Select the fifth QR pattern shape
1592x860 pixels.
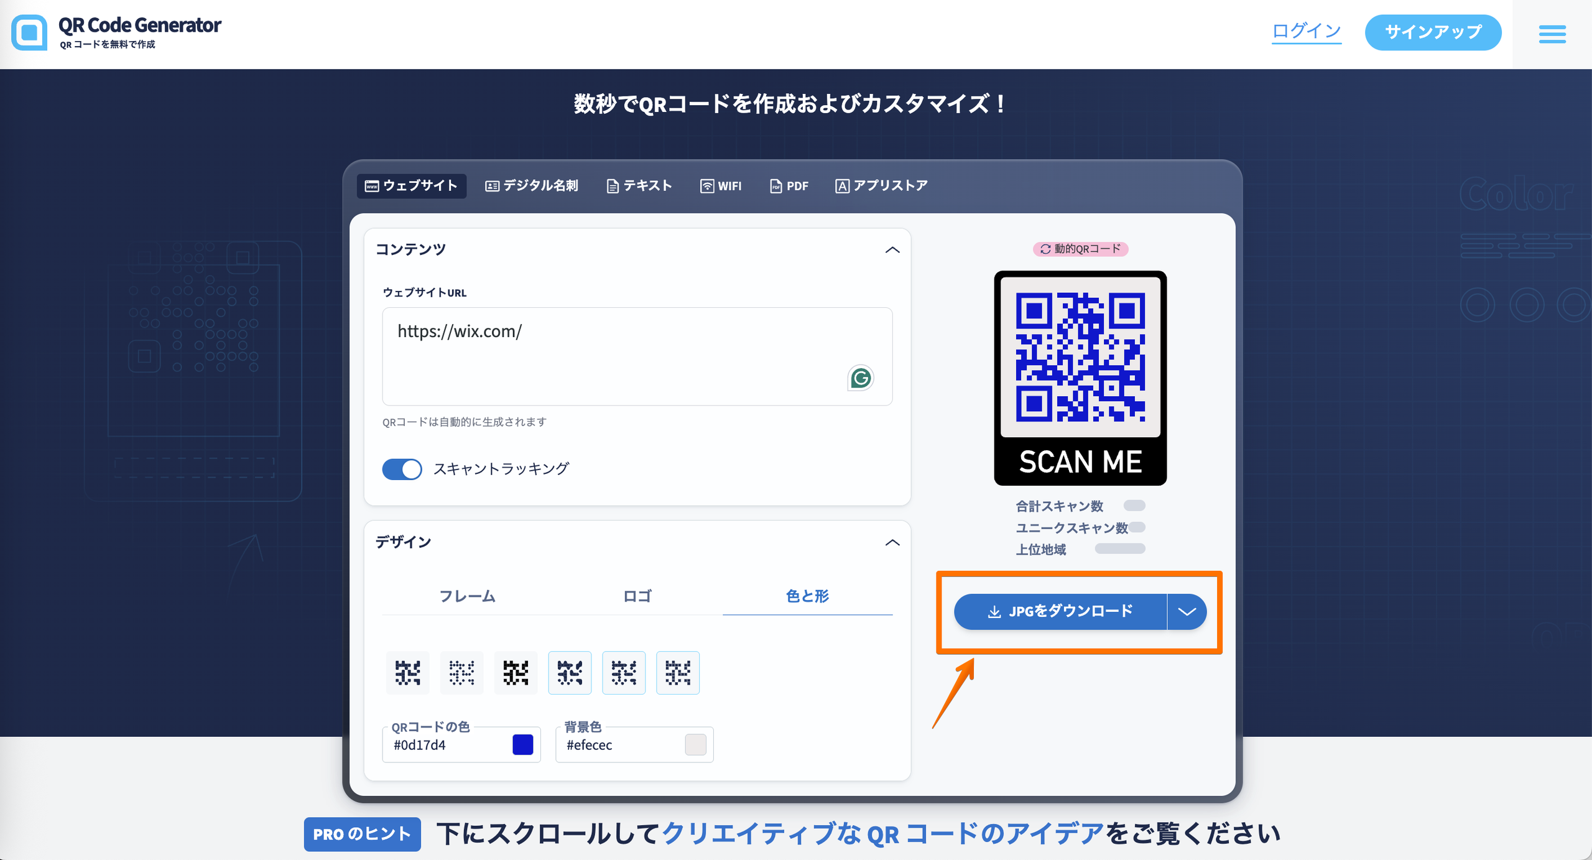point(624,673)
